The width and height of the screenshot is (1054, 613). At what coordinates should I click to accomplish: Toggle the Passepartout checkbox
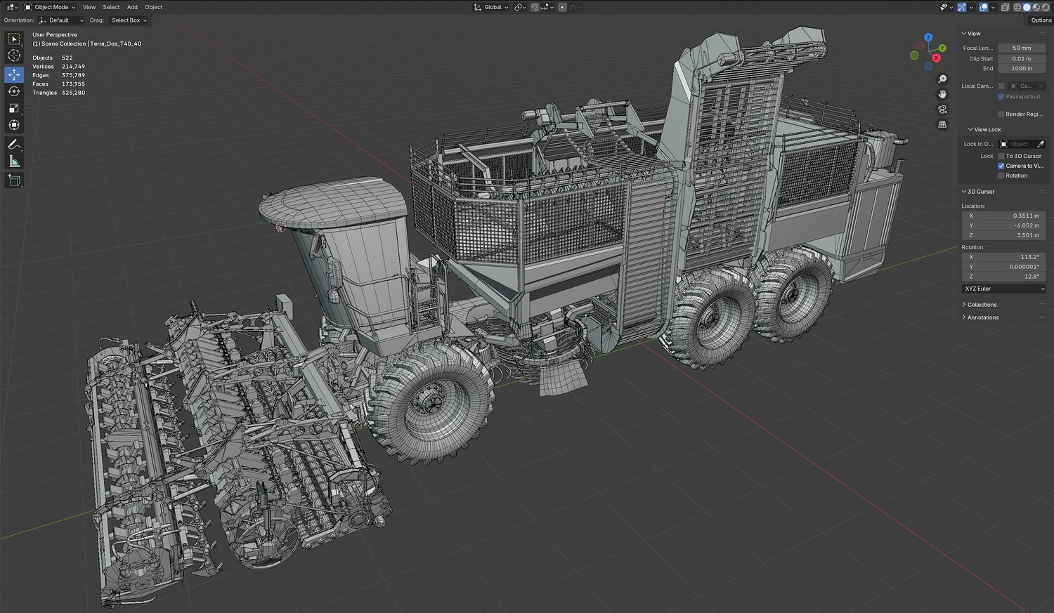click(1001, 97)
